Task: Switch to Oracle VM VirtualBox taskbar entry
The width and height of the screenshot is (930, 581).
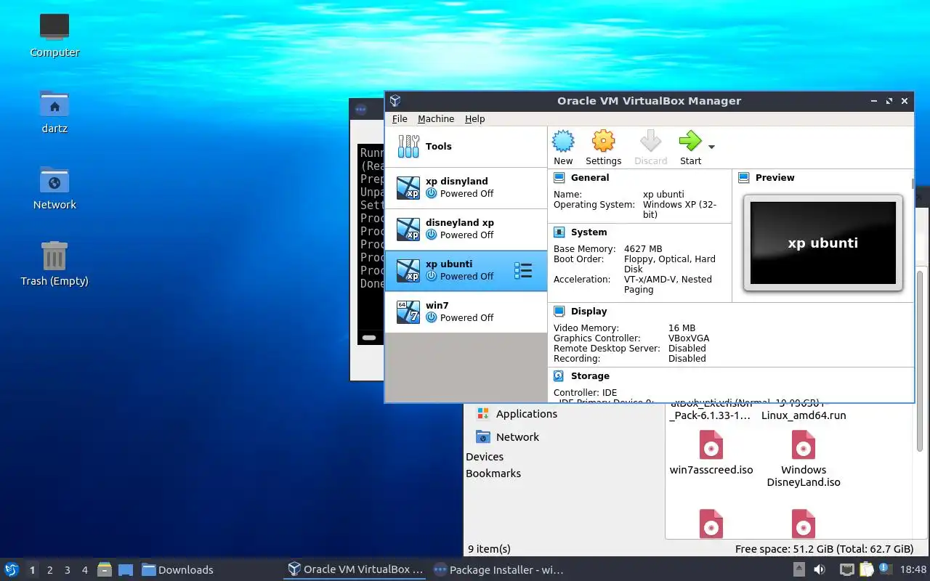Action: pyautogui.click(x=355, y=569)
